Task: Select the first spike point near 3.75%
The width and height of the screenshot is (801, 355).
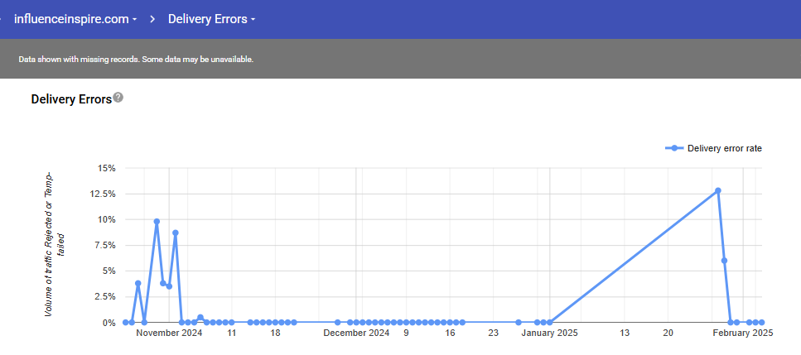Action: (138, 284)
